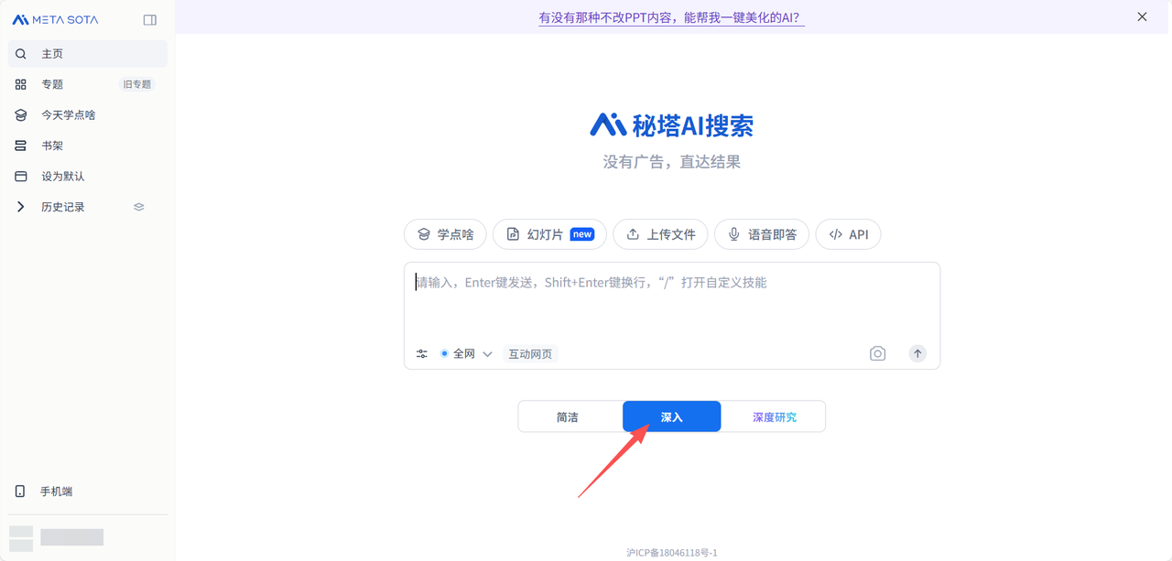Open the 历史记录 label

tap(63, 207)
